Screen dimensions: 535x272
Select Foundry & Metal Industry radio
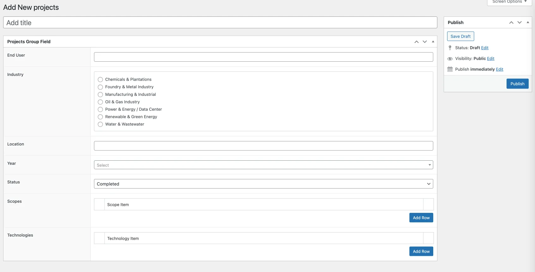[x=100, y=87]
